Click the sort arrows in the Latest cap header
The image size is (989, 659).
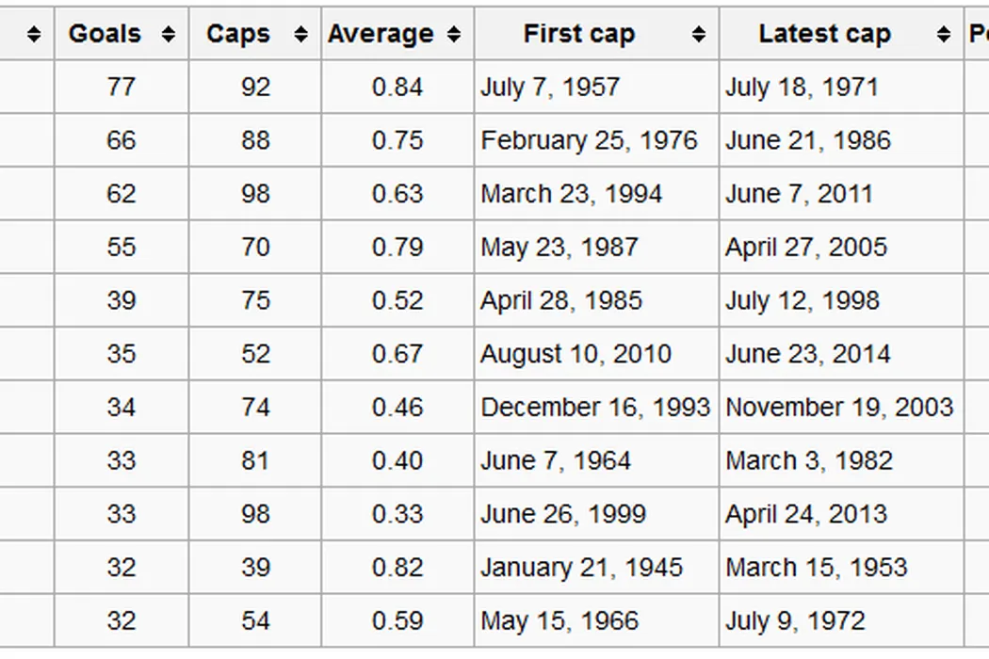coord(944,35)
